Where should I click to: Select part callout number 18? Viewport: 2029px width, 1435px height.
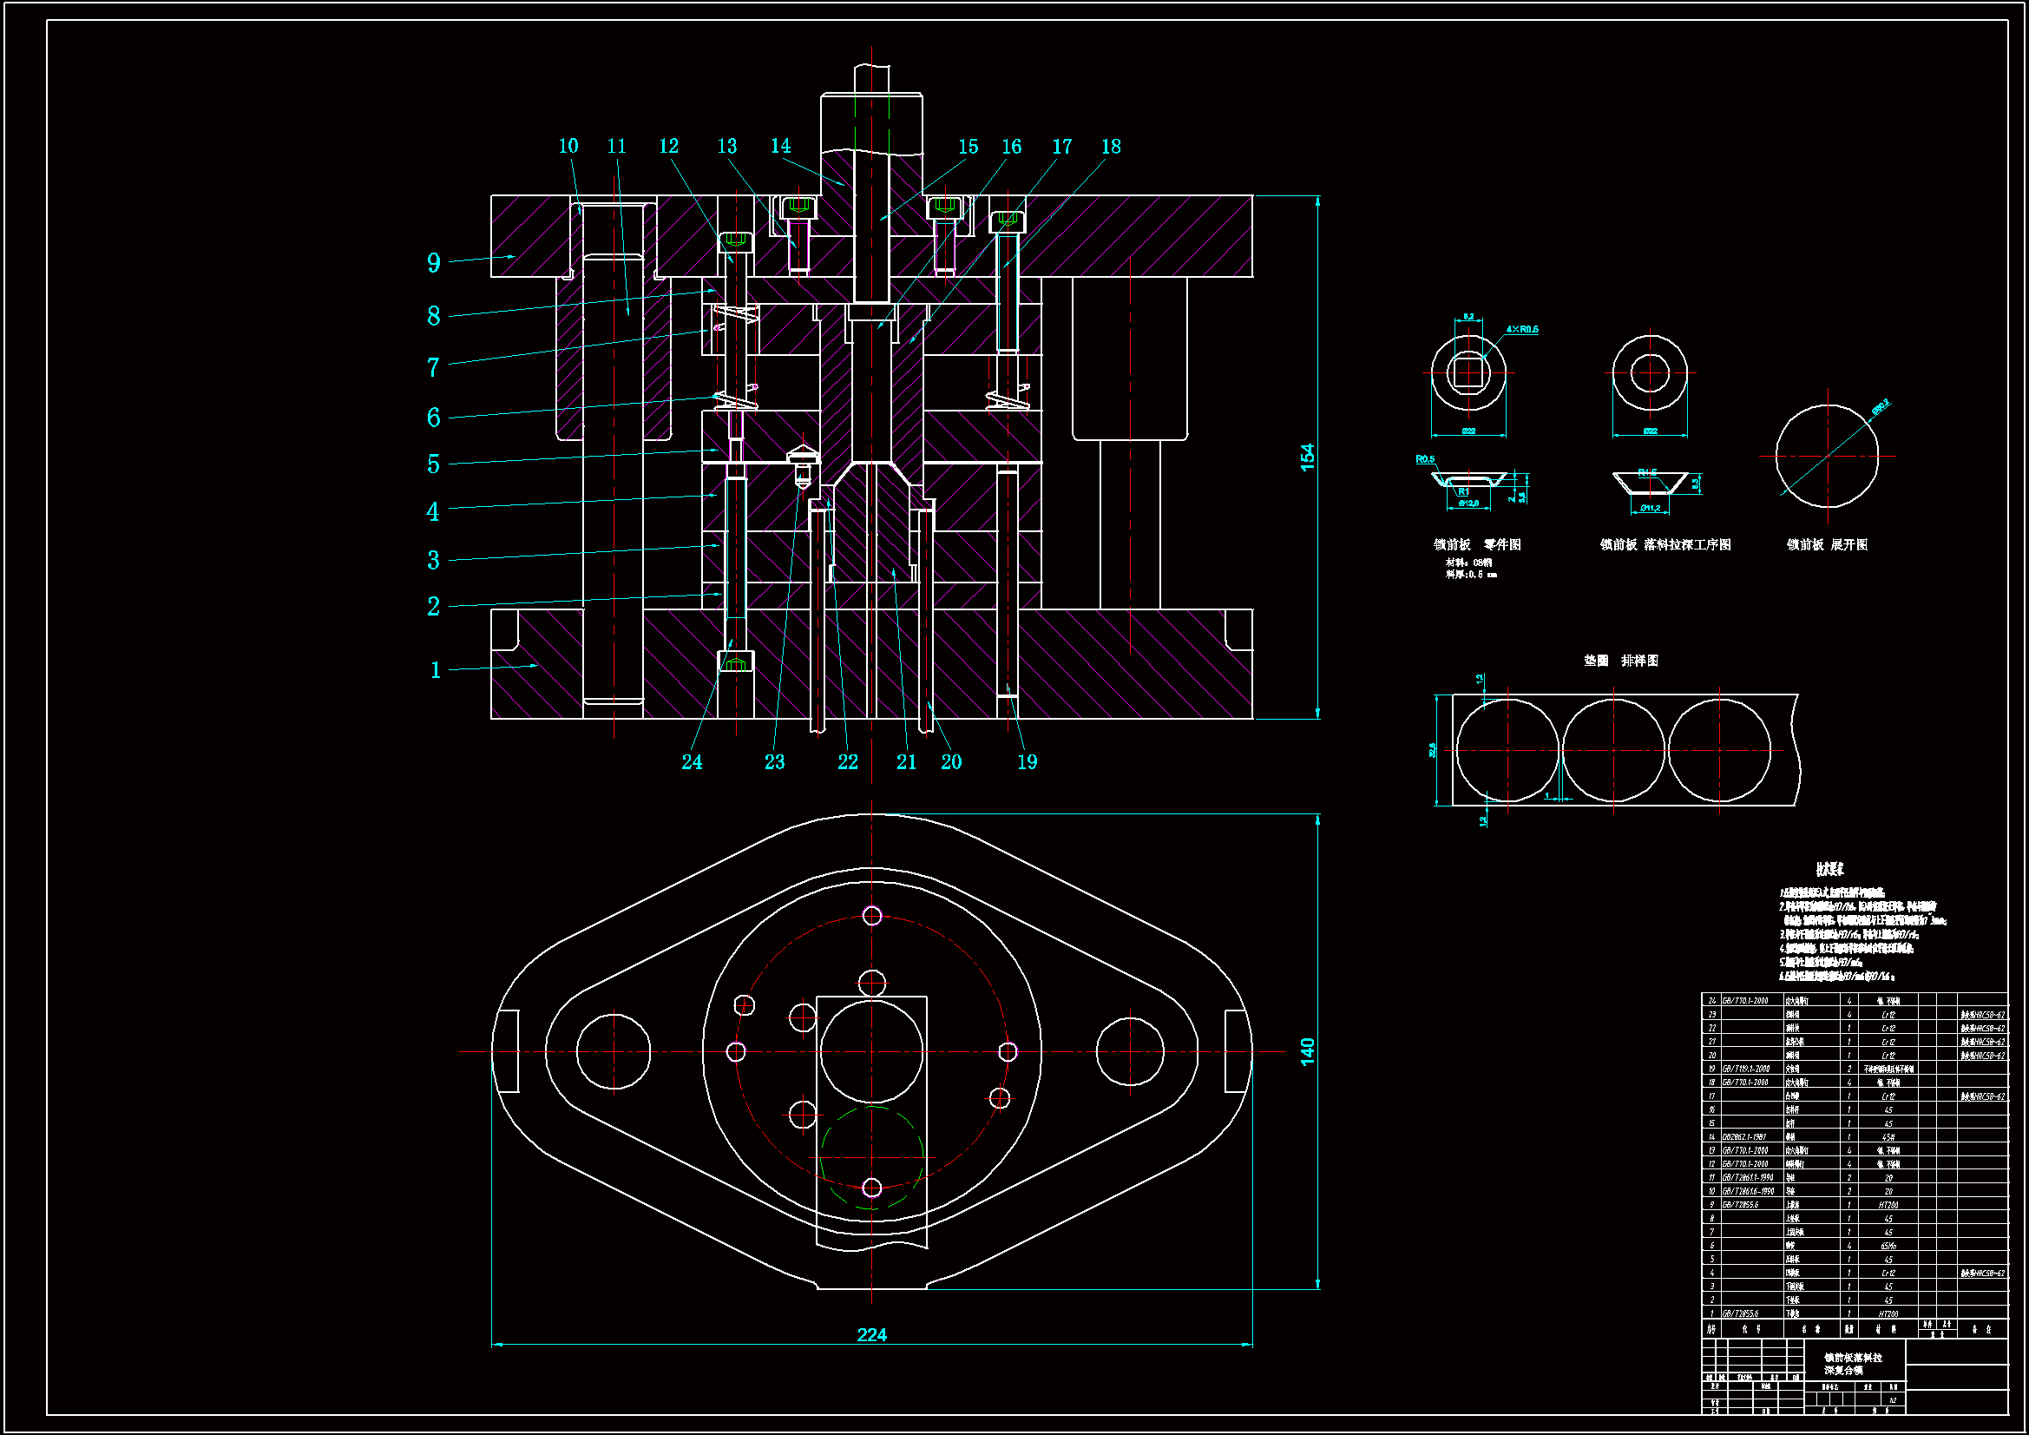point(1111,147)
